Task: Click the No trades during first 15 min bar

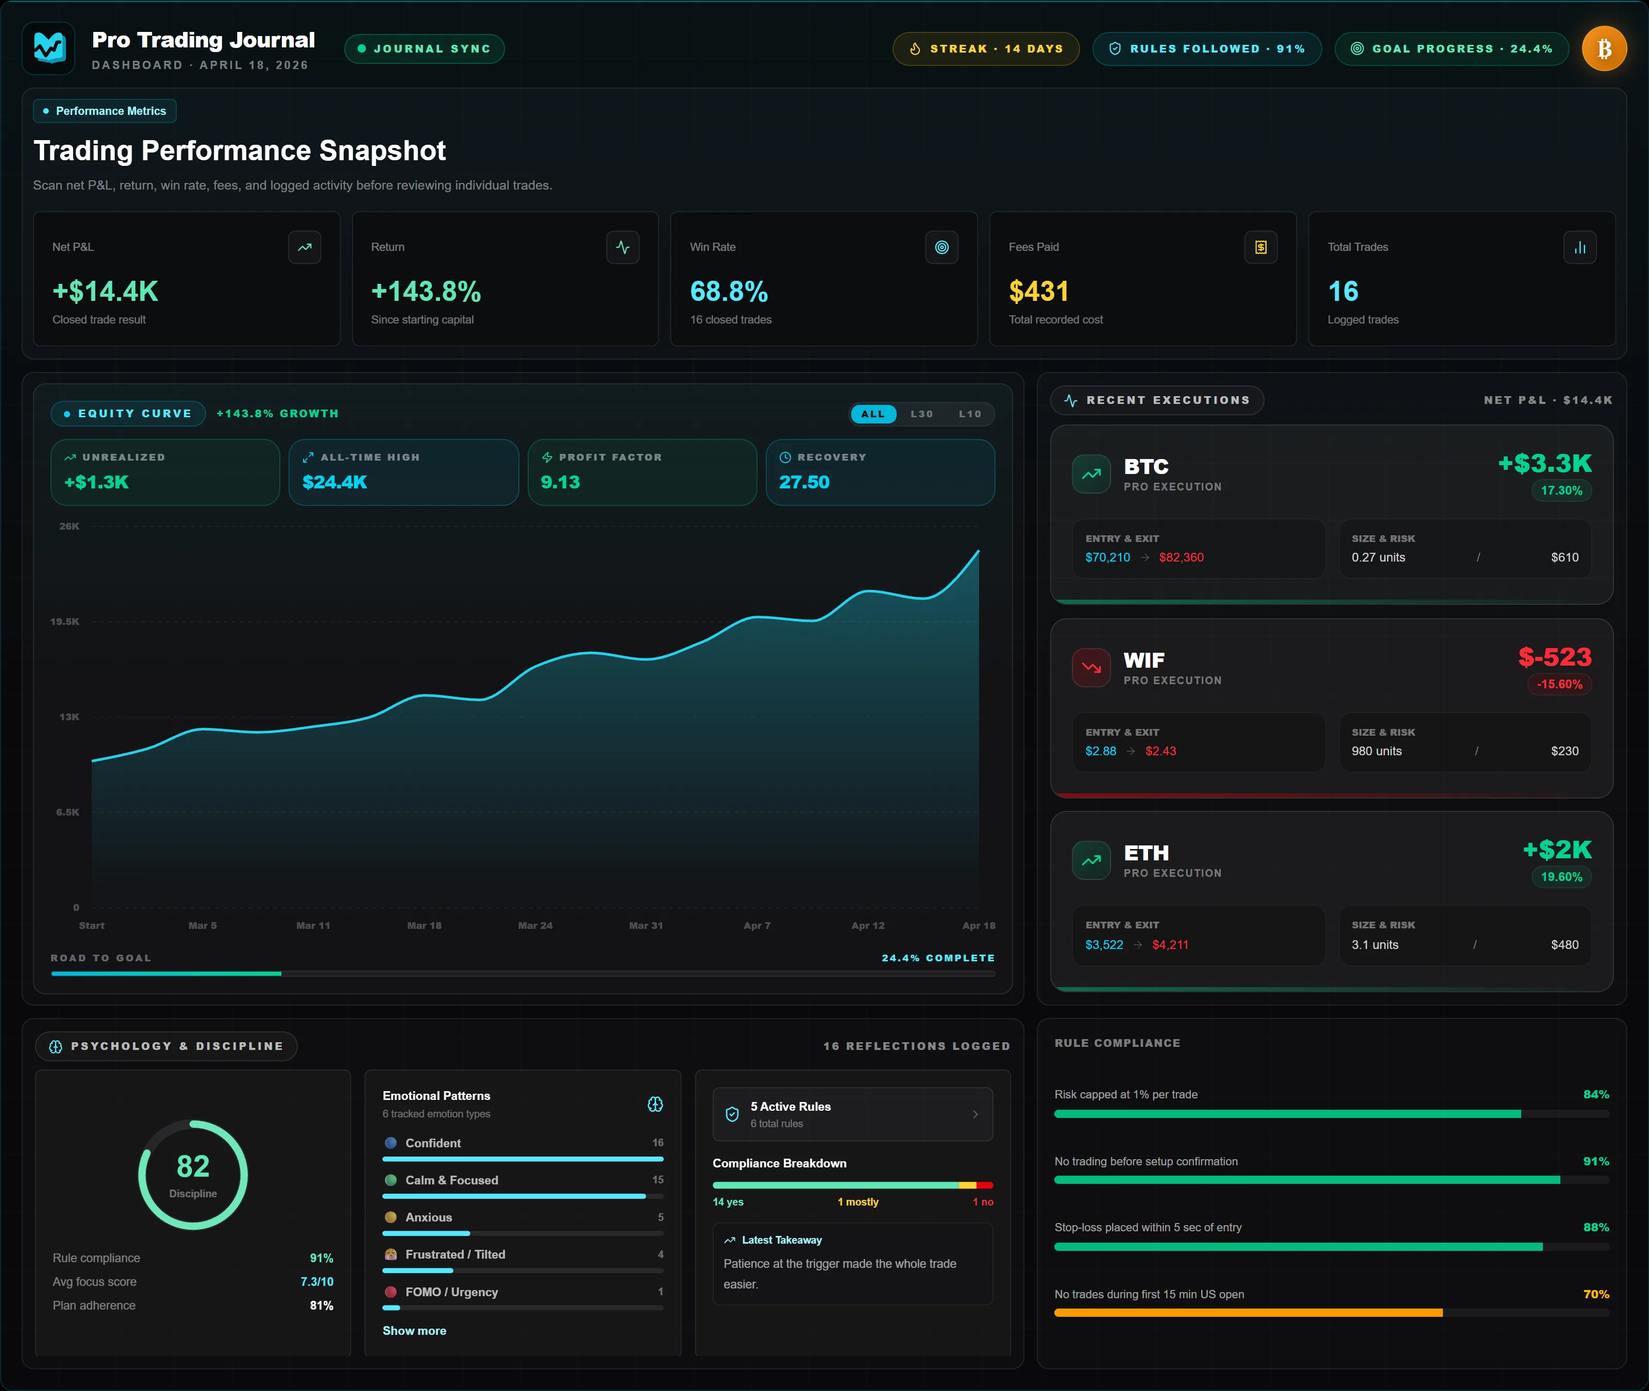Action: pos(1332,1313)
